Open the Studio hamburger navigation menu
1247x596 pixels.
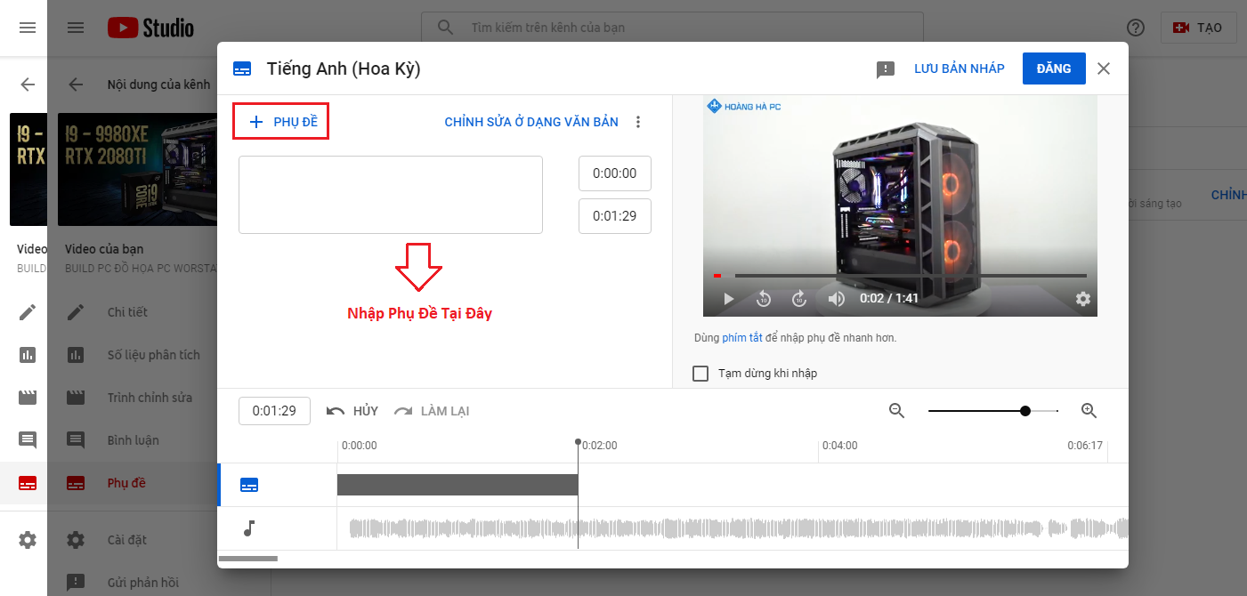pos(76,28)
